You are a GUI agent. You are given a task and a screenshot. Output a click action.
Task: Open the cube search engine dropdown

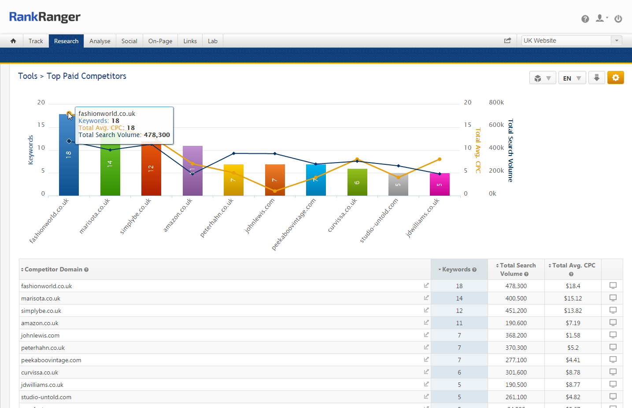(542, 78)
